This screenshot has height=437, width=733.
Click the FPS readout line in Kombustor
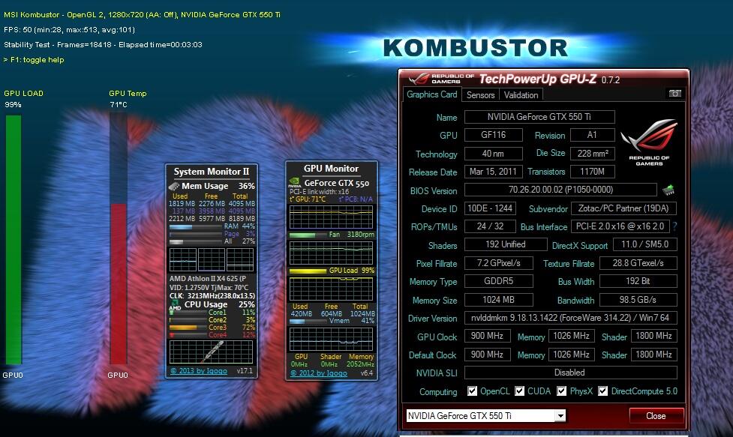coord(69,30)
